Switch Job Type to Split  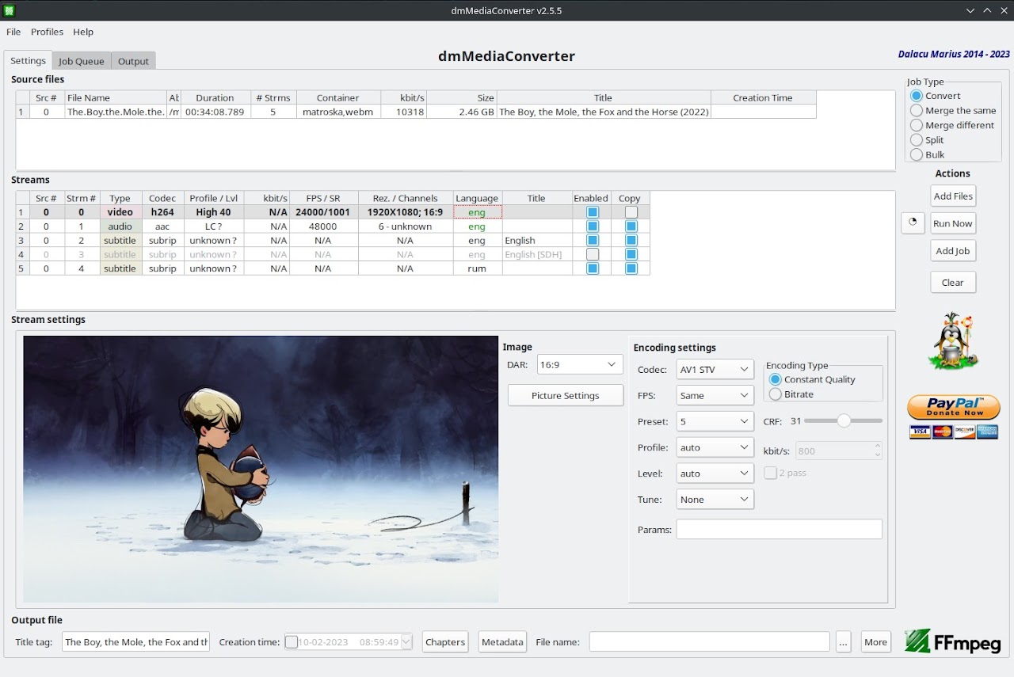pos(917,139)
